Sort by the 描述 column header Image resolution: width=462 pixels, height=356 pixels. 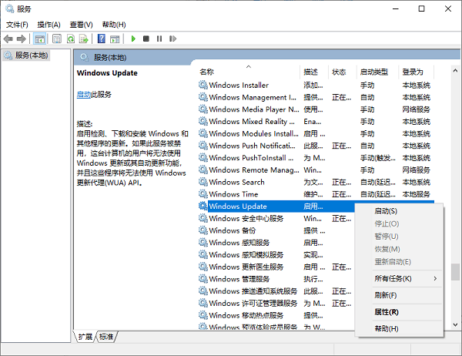pos(314,72)
